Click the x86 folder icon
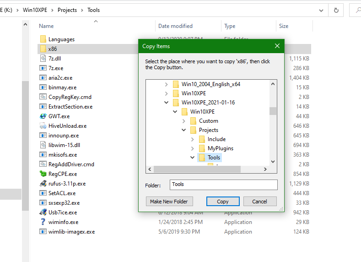 (43, 49)
